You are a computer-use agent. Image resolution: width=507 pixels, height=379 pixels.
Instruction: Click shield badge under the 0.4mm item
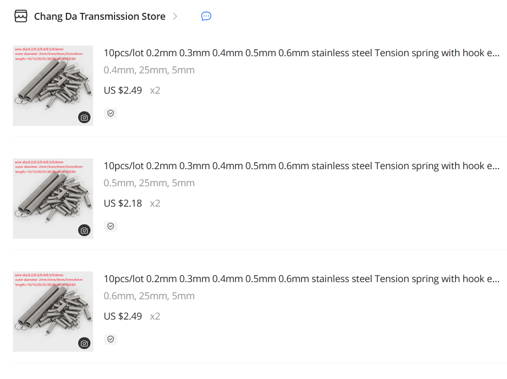pos(111,113)
